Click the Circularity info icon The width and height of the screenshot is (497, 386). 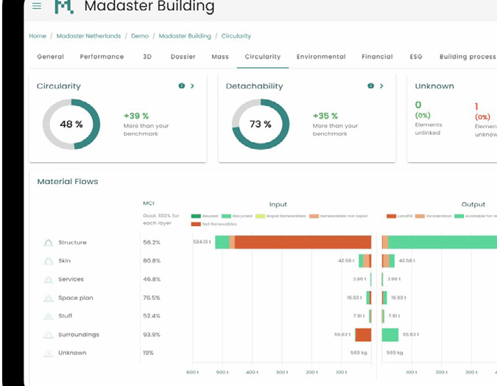point(182,86)
